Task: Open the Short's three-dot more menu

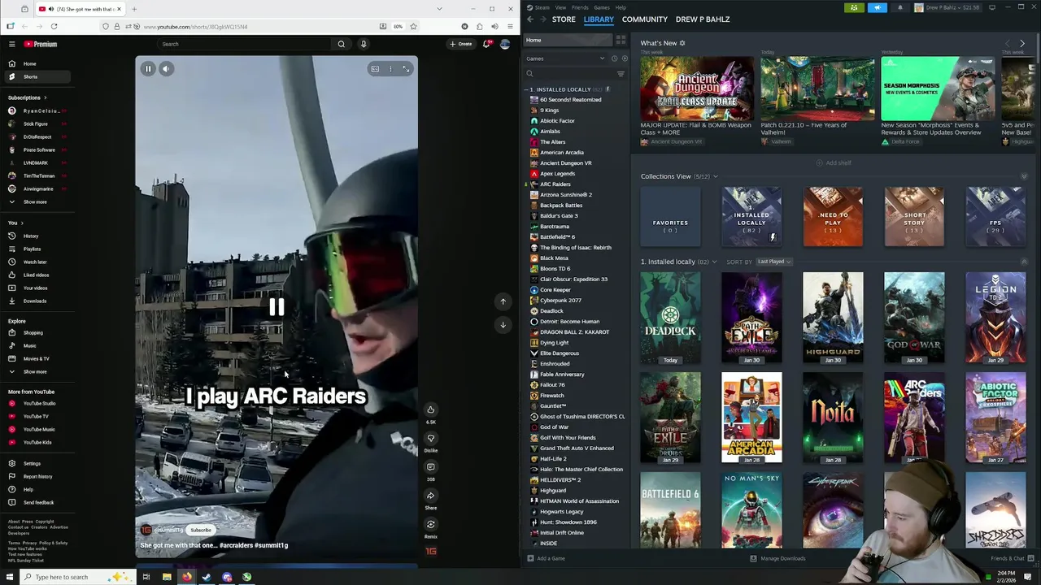Action: (x=390, y=69)
